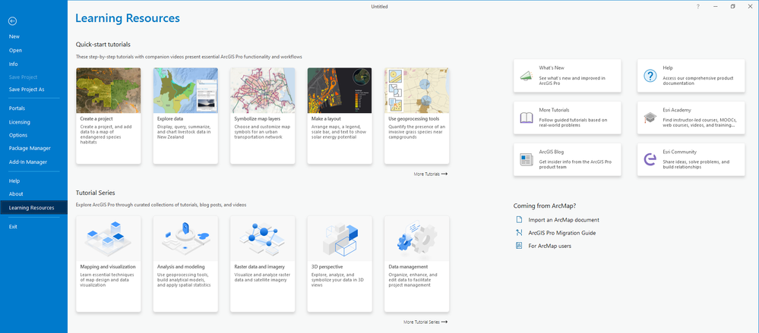This screenshot has width=759, height=333.
Task: Click the Import an ArcMap document page icon
Action: point(520,219)
